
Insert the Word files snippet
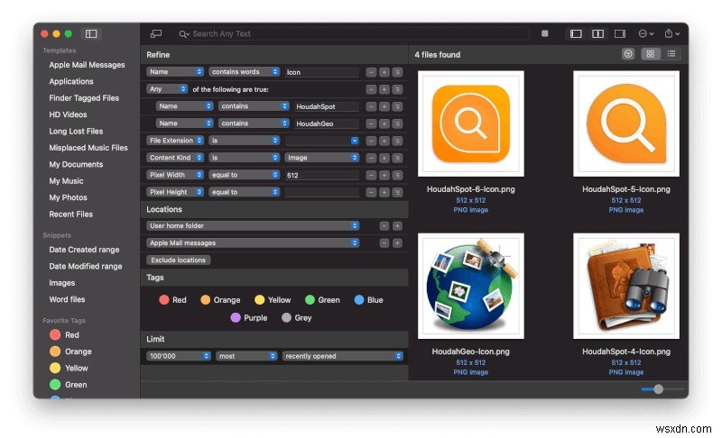[67, 299]
